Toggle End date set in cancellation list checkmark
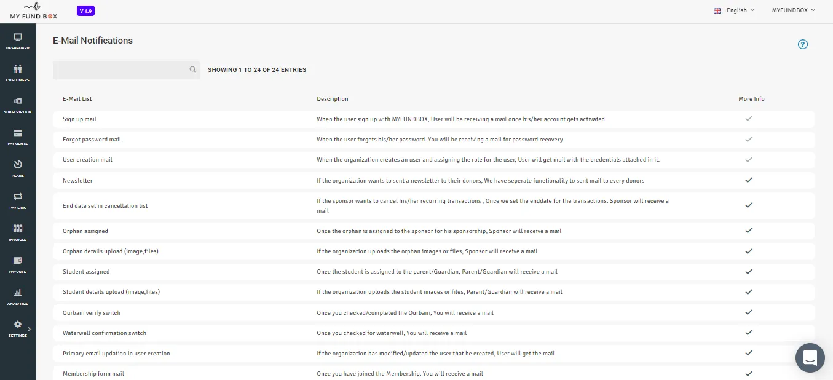 click(749, 205)
